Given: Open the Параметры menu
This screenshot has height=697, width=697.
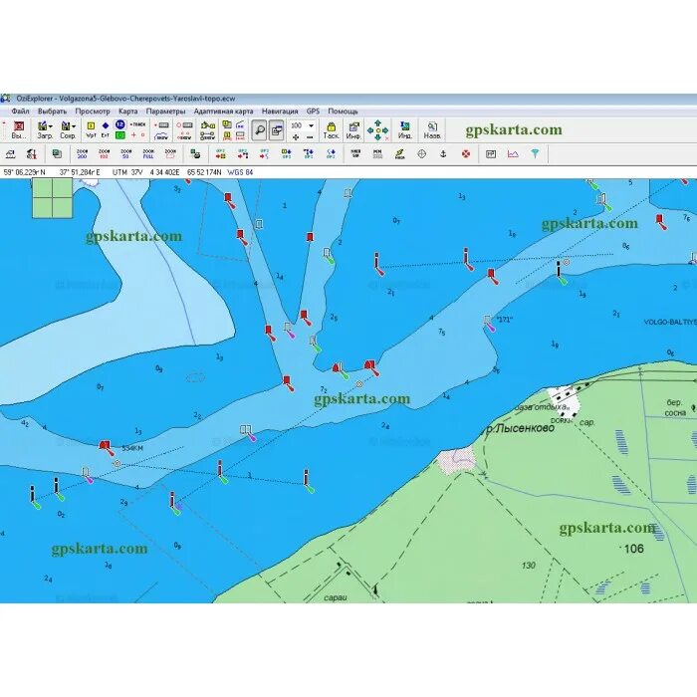Looking at the screenshot, I should pyautogui.click(x=165, y=112).
